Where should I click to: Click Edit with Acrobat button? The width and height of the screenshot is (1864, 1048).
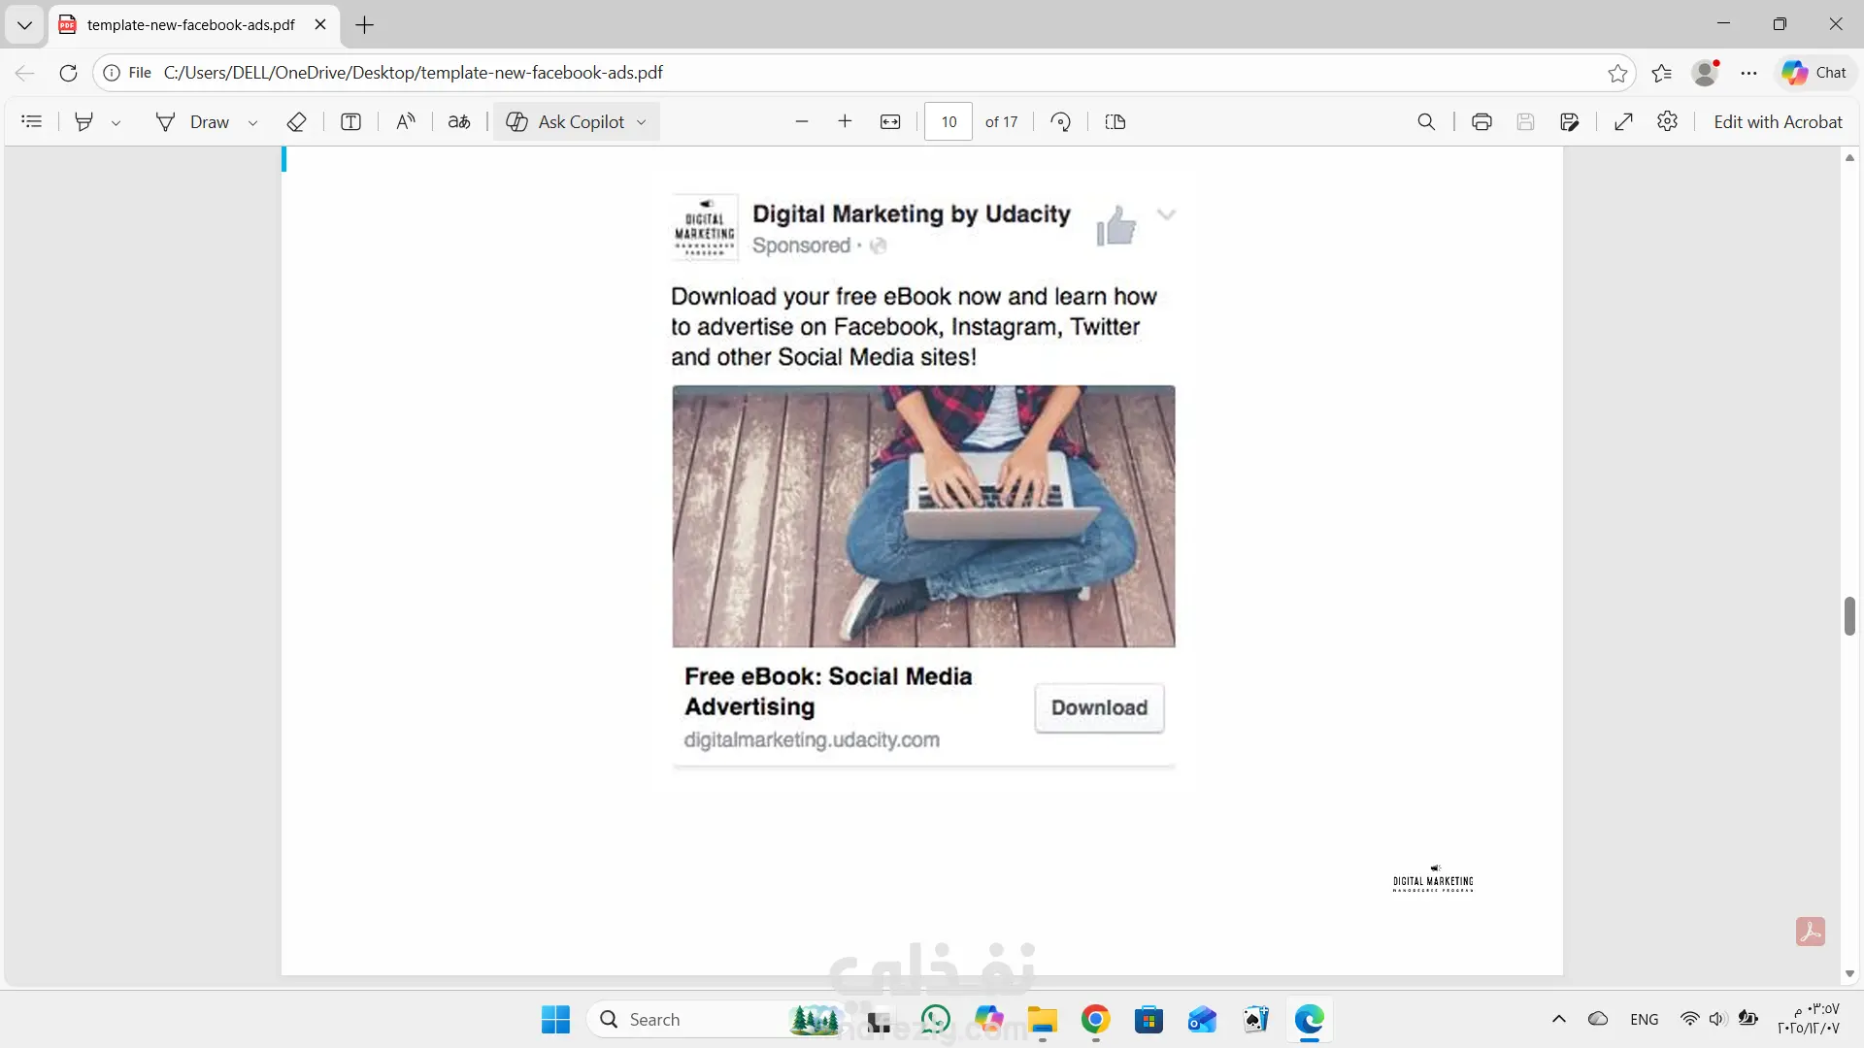point(1778,122)
